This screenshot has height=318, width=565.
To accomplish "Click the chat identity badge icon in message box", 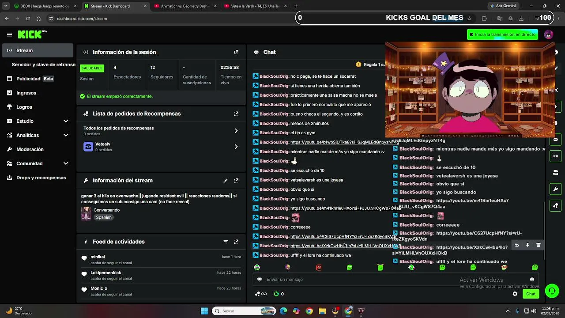I will pos(260,280).
